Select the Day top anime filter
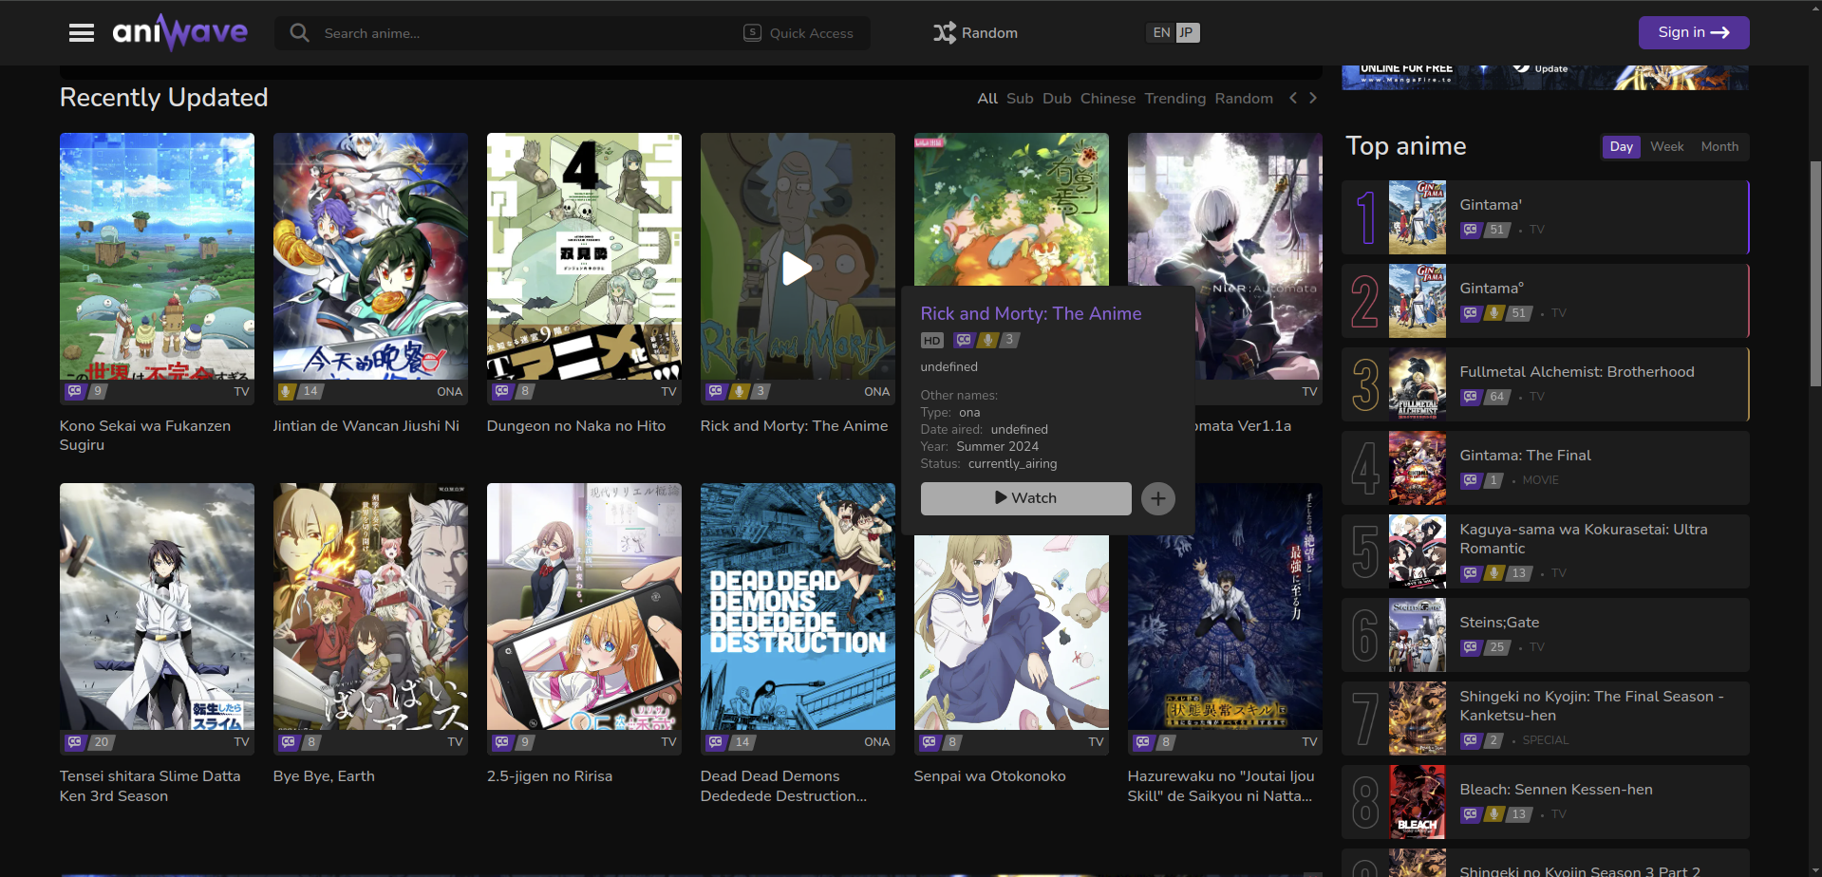Viewport: 1822px width, 877px height. coord(1621,147)
